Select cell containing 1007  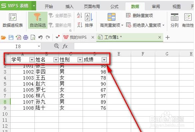[x=22, y=102]
